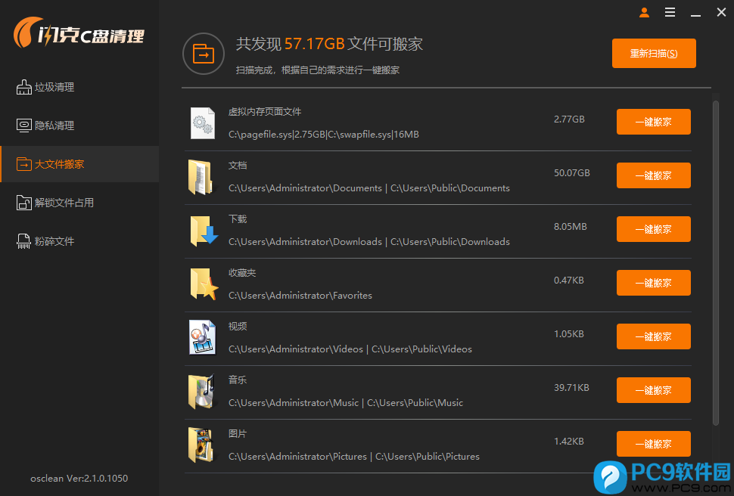
Task: Click 一键搬家 for 图片 row
Action: click(x=654, y=444)
